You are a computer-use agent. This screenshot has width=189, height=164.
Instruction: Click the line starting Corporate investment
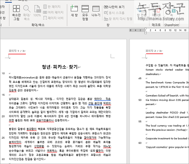click(167, 139)
